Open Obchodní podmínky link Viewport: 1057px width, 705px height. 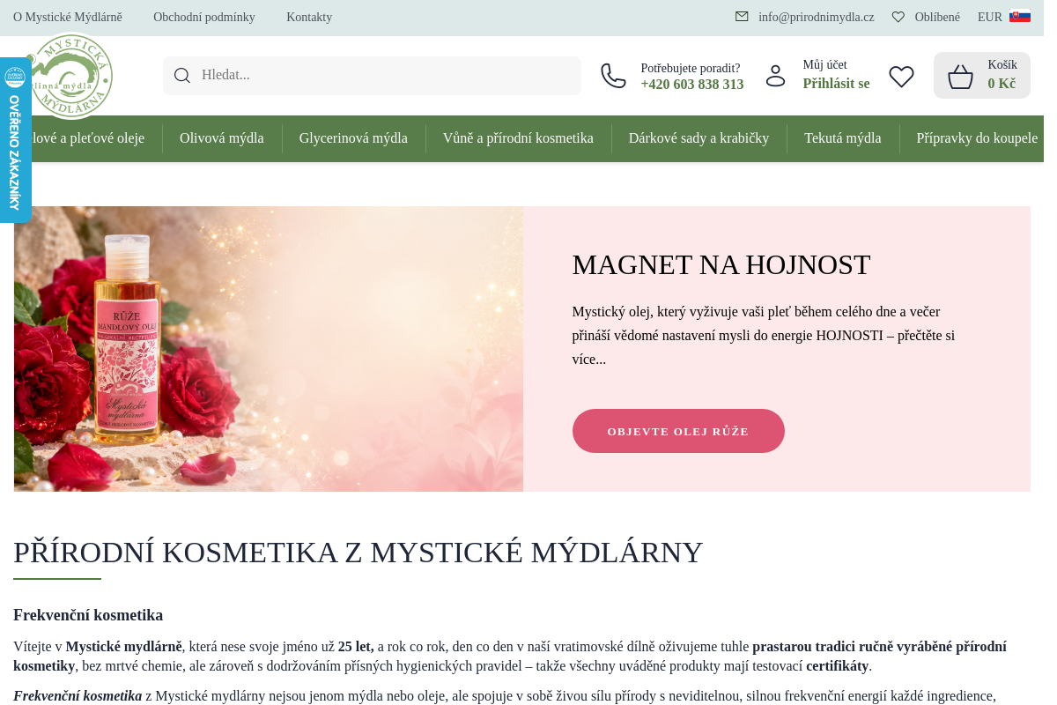204,17
